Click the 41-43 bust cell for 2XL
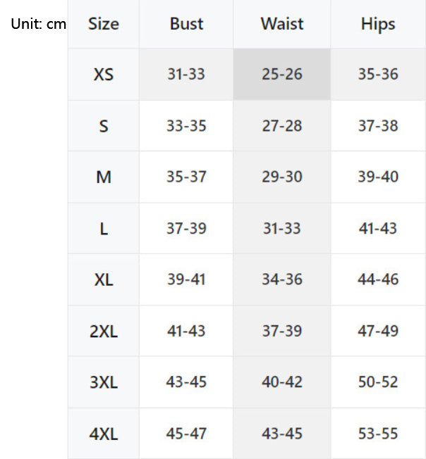Viewport: 426px width, 459px height. pyautogui.click(x=186, y=331)
